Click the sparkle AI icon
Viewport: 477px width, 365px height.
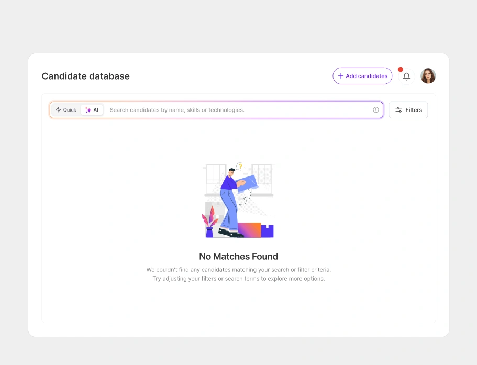click(88, 110)
